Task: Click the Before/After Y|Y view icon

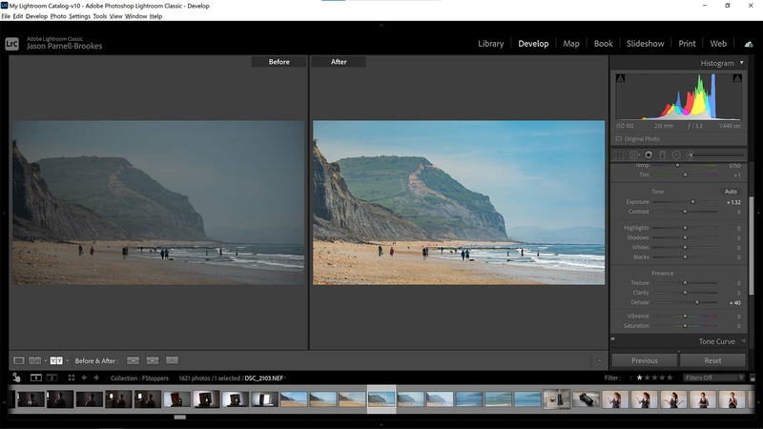Action: (56, 360)
